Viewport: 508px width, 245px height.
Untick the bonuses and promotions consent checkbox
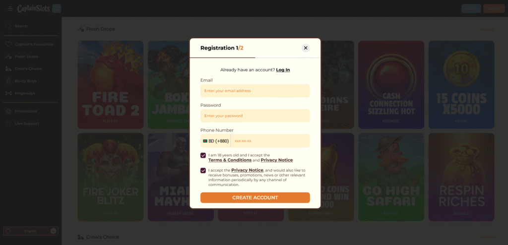[x=203, y=171]
